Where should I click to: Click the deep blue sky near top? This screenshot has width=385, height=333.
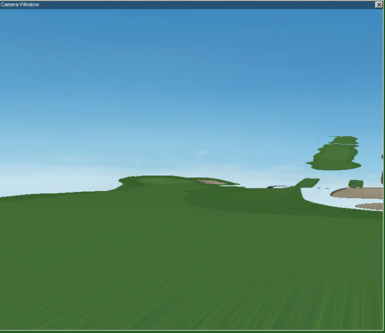pos(190,38)
